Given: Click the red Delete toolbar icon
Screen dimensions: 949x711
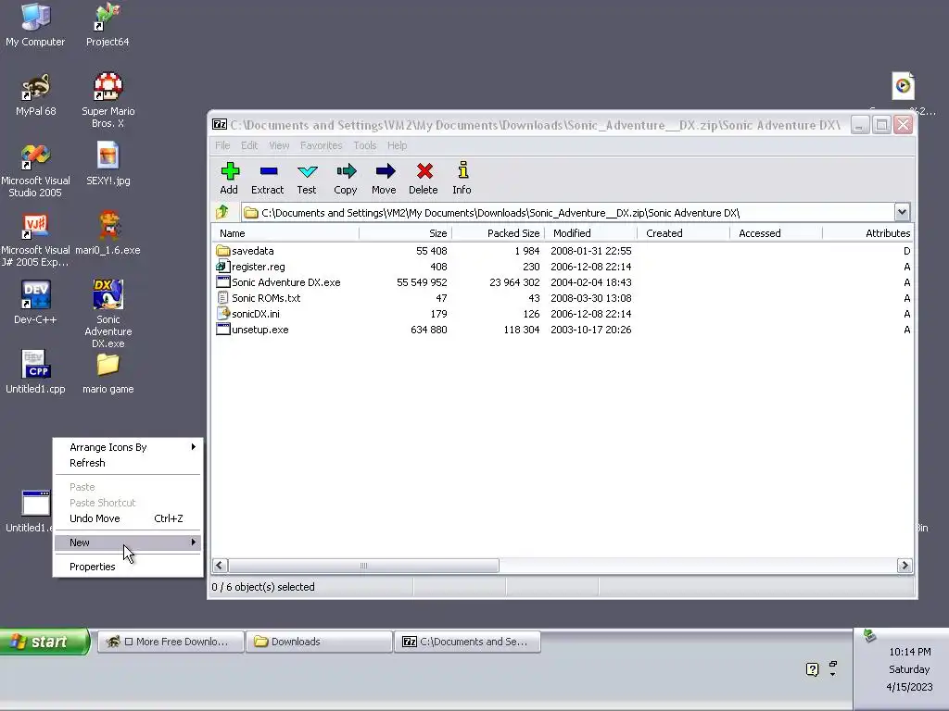Looking at the screenshot, I should pos(424,171).
